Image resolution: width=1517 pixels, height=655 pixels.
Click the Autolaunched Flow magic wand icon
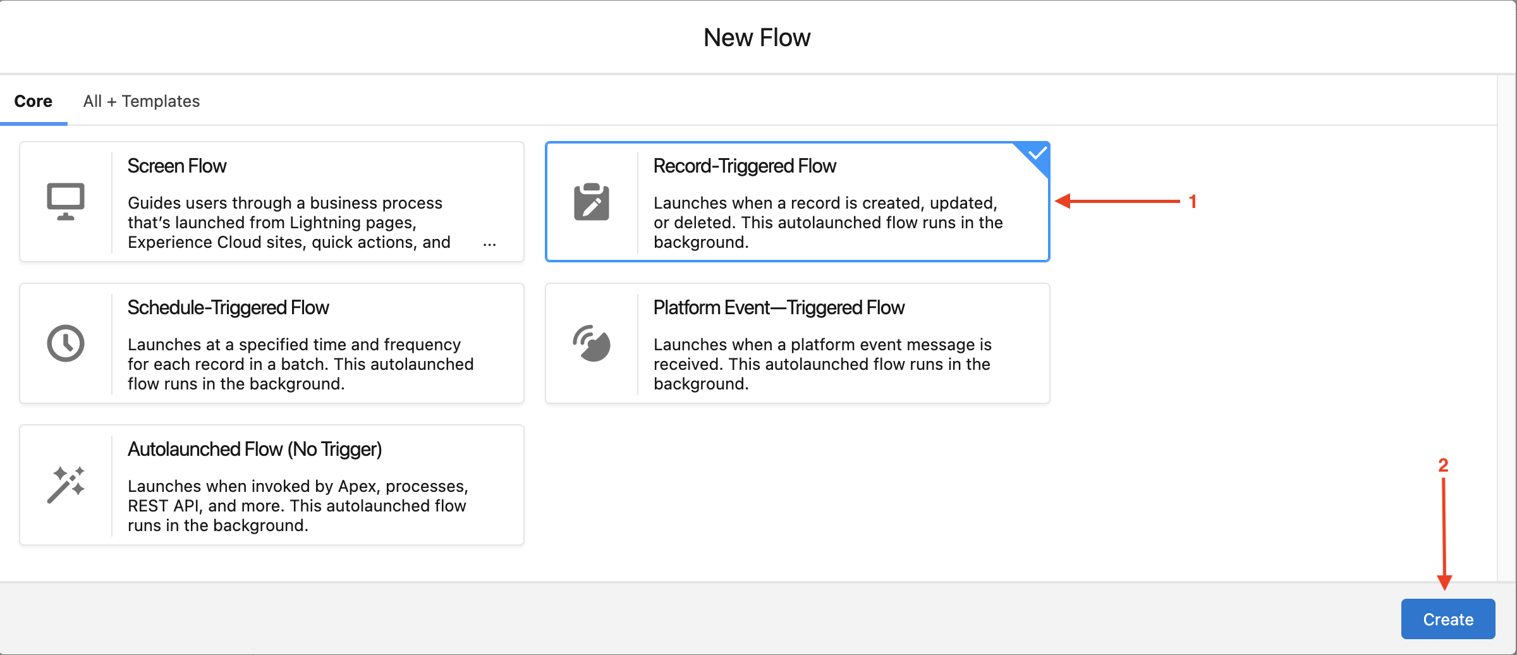coord(66,485)
